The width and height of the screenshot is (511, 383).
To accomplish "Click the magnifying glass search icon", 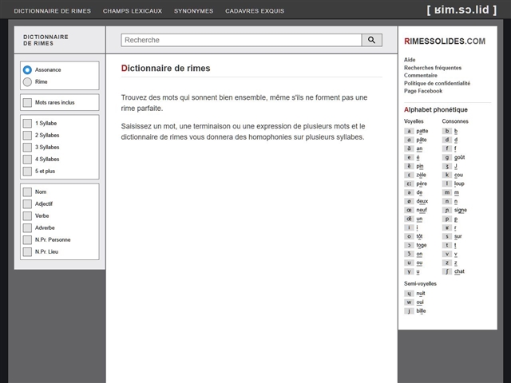I will tap(371, 40).
